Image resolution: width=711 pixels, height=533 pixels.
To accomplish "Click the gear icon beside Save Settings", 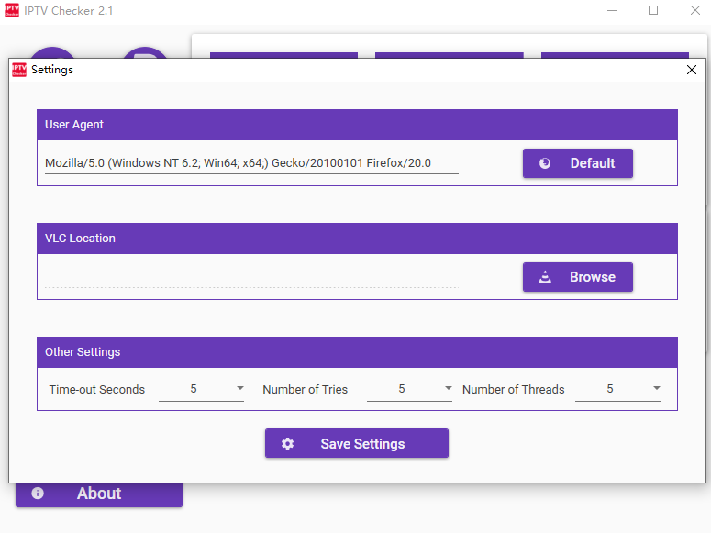I will (288, 443).
